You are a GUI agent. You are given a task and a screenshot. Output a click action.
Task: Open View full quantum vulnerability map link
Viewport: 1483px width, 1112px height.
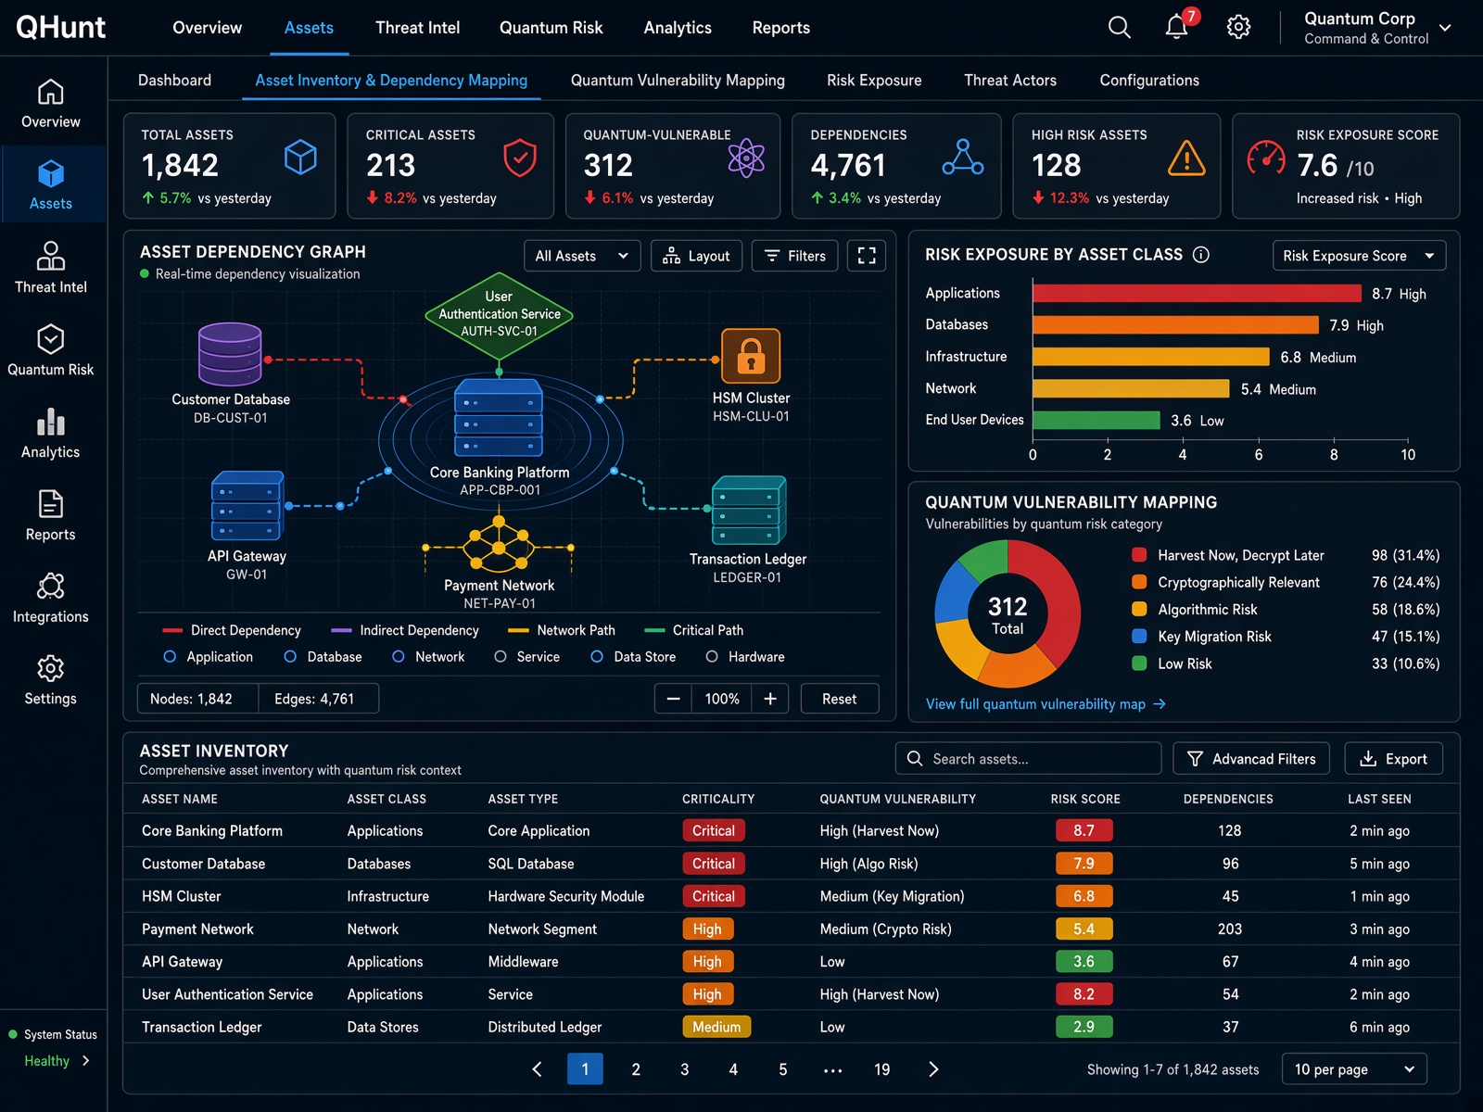1046,704
